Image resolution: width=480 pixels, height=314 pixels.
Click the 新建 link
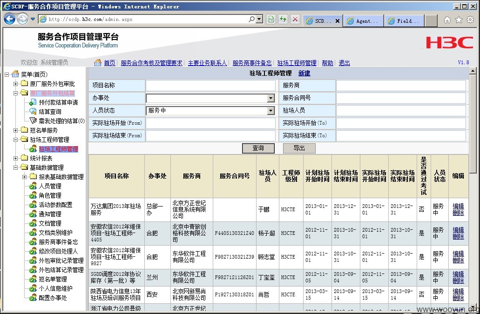304,73
